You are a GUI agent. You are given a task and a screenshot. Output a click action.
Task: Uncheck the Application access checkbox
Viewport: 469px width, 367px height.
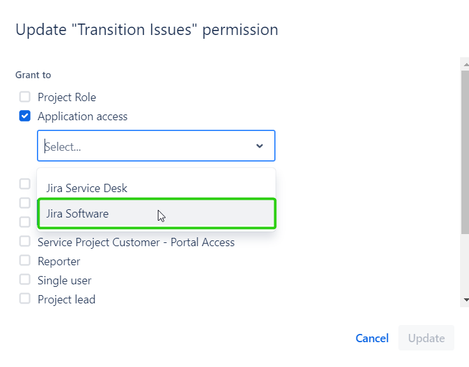coord(25,116)
